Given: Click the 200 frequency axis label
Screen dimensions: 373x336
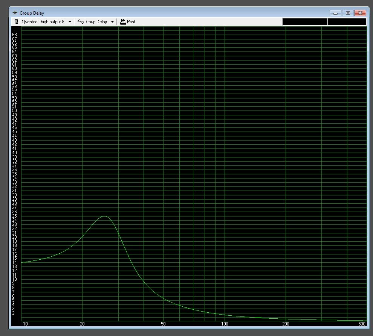Looking at the screenshot, I should pyautogui.click(x=286, y=324).
